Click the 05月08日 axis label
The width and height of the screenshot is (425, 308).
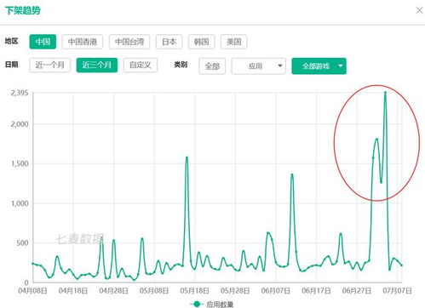[154, 291]
